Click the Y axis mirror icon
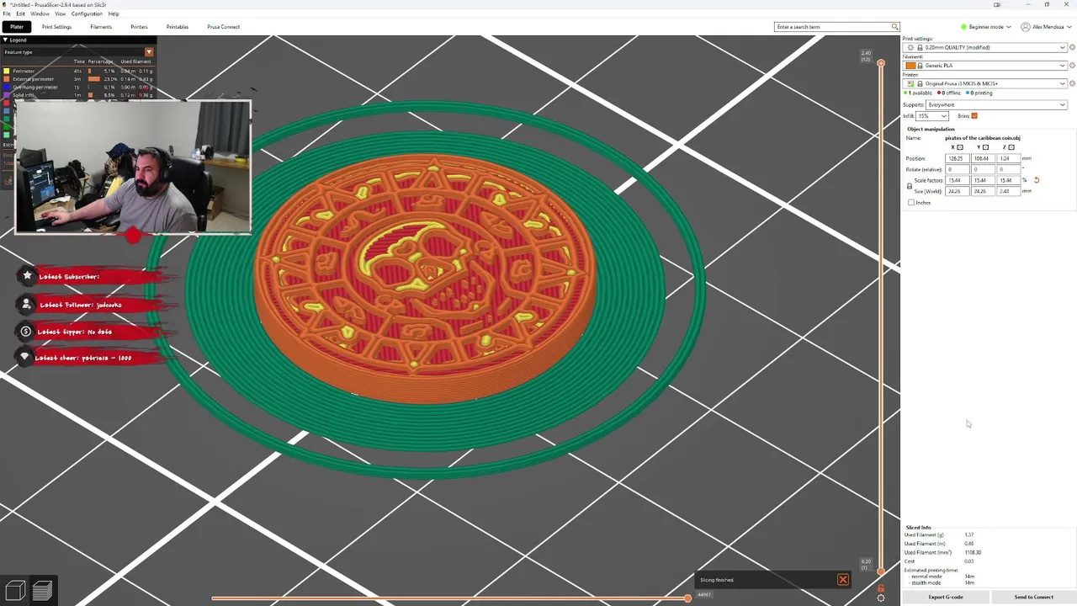 (x=986, y=147)
